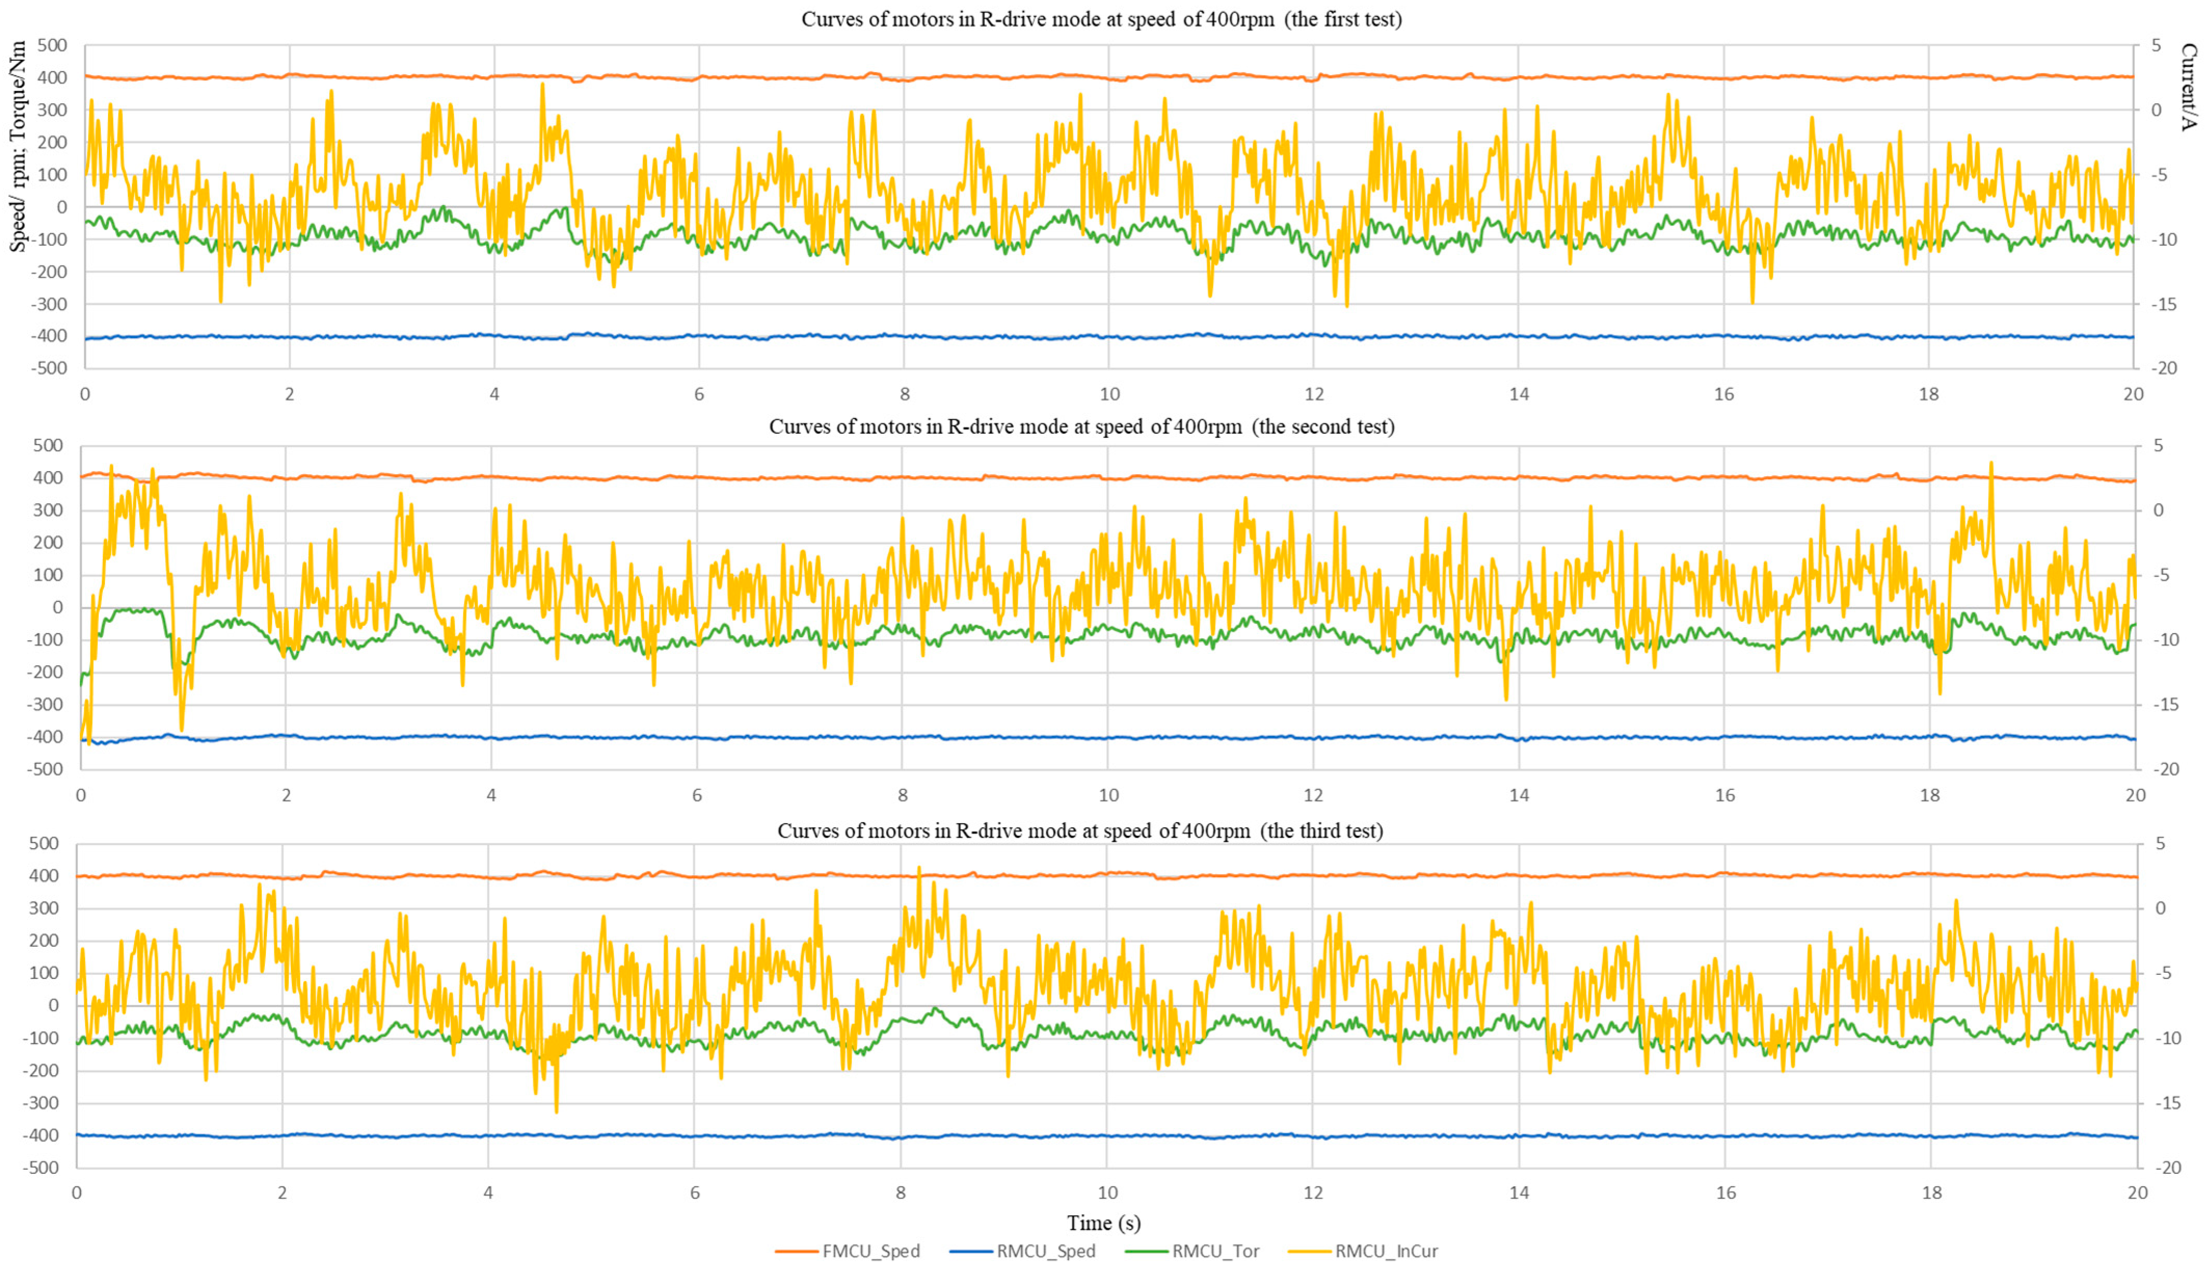Click x-axis tick 10 of first chart
The width and height of the screenshot is (2206, 1273).
tap(1109, 394)
